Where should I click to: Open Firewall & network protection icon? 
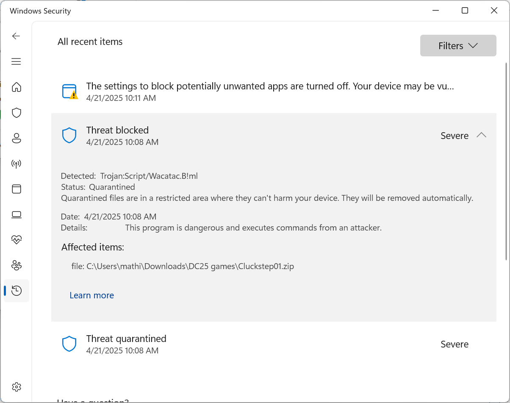coord(17,164)
